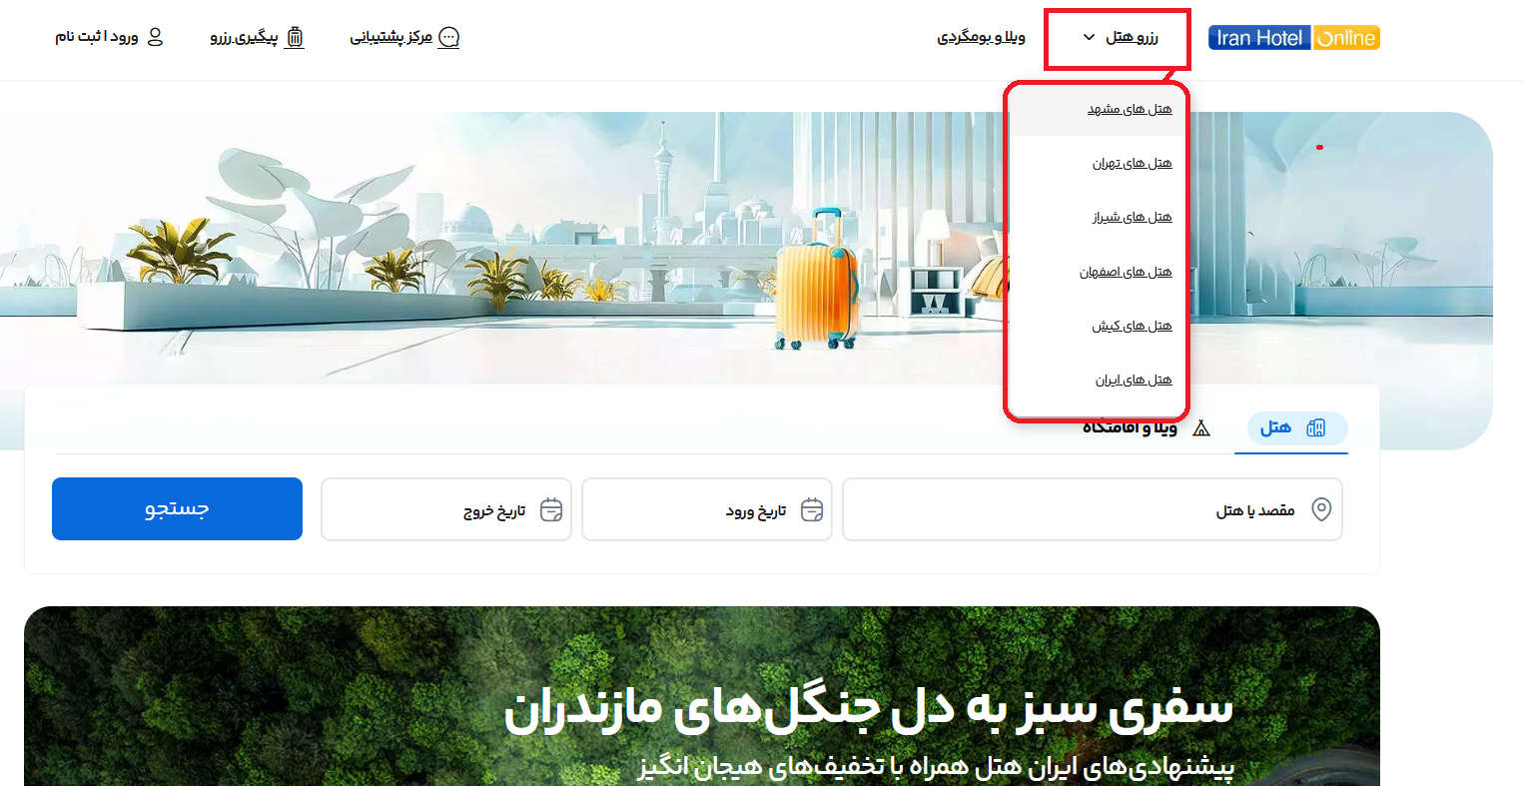Click the blue جستجو search button
The image size is (1523, 786).
(x=177, y=508)
